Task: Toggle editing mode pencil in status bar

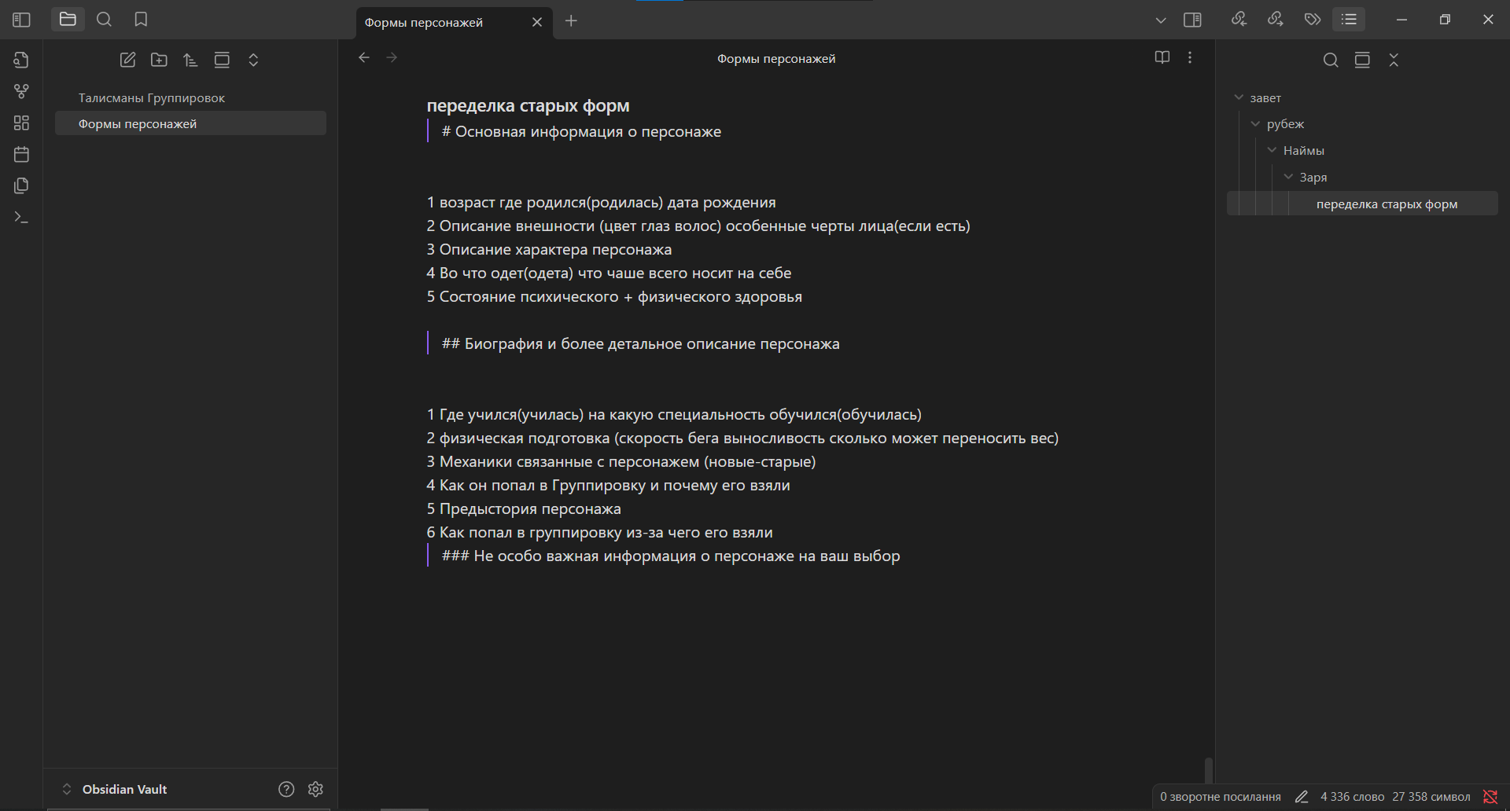Action: pos(1302,797)
